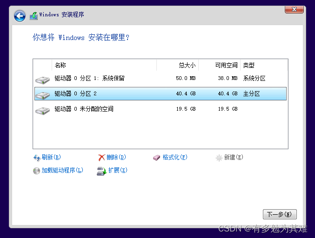This screenshot has height=238, width=315.
Task: Click 19.5 GB free space cell
Action: click(x=228, y=109)
